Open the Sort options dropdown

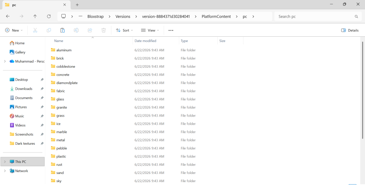(124, 30)
